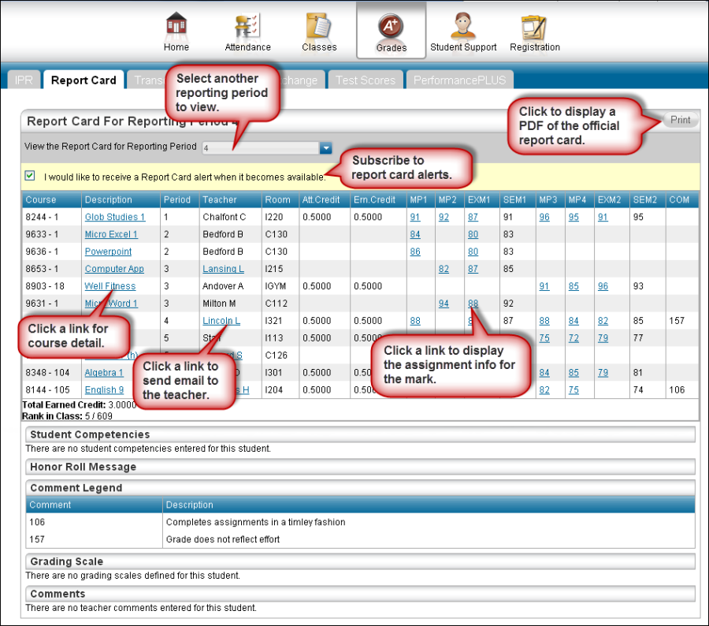Viewport: 709px width, 626px height.
Task: Open the Glob Studies 1 course link
Action: (115, 218)
